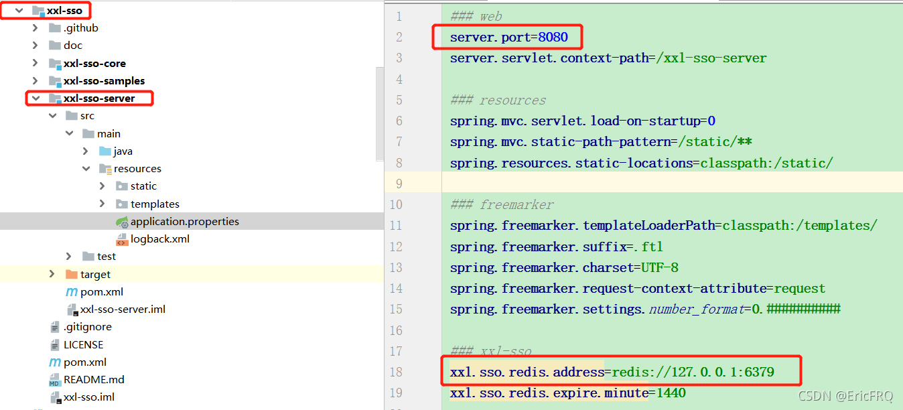
Task: Click the .gitignore file icon
Action: [55, 327]
